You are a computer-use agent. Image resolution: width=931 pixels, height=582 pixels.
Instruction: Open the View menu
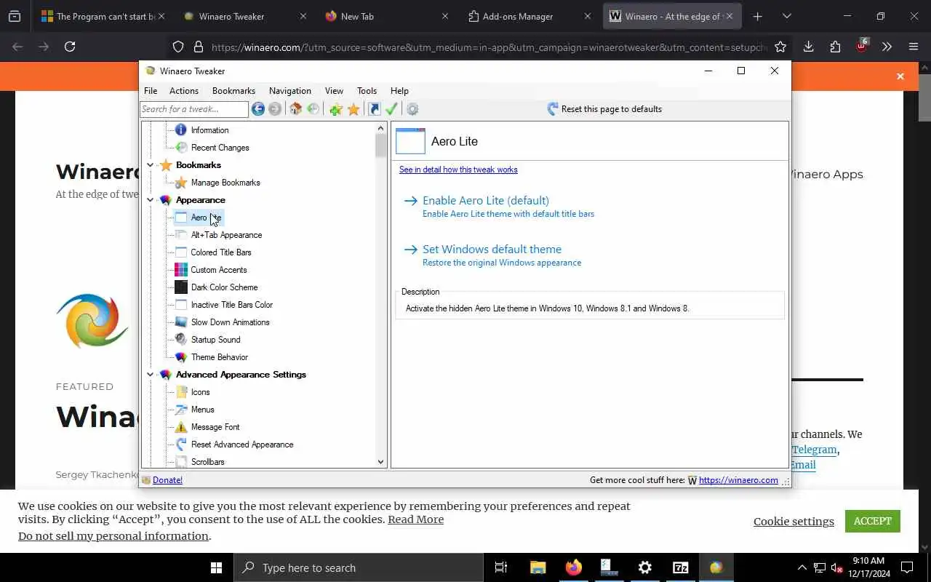click(334, 91)
